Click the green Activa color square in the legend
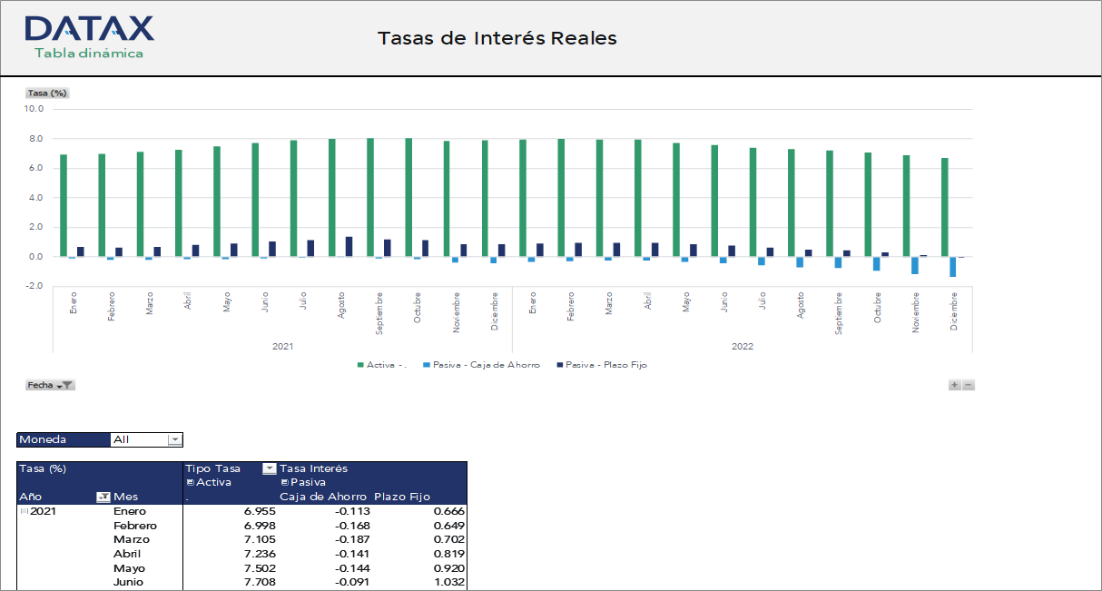The width and height of the screenshot is (1102, 591). click(359, 365)
